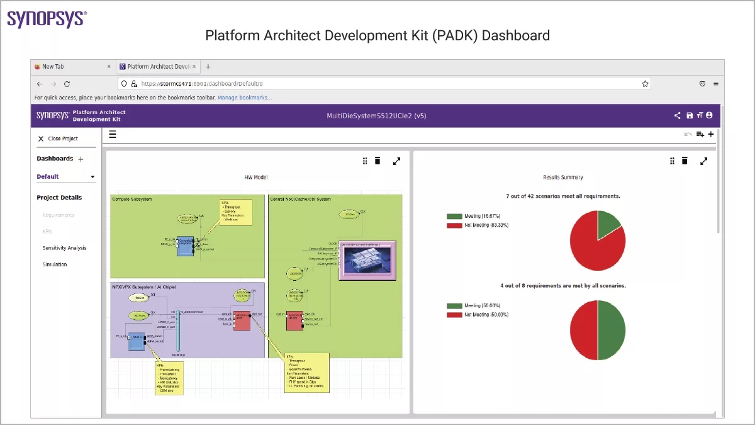Screen dimensions: 755x425
Task: Toggle the hamburger sidebar menu
Action: coord(113,134)
